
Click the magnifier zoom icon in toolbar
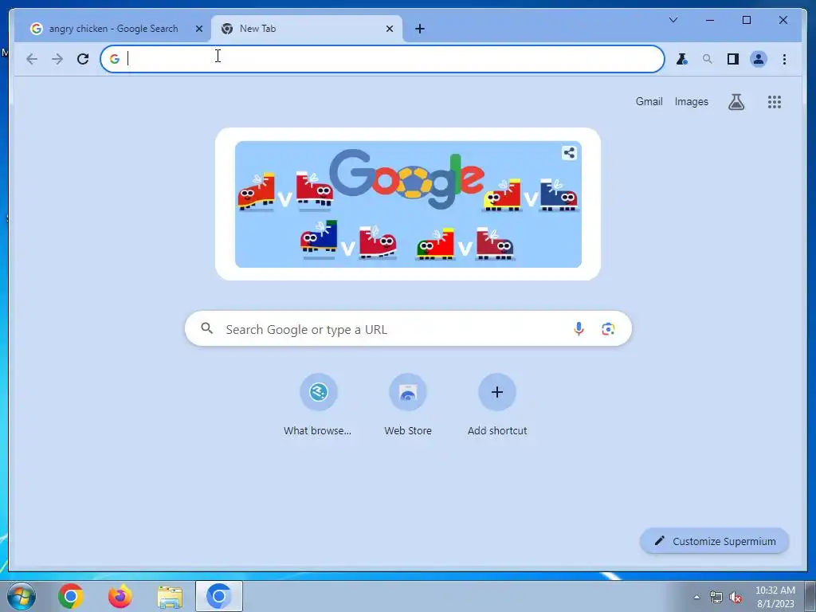(708, 59)
